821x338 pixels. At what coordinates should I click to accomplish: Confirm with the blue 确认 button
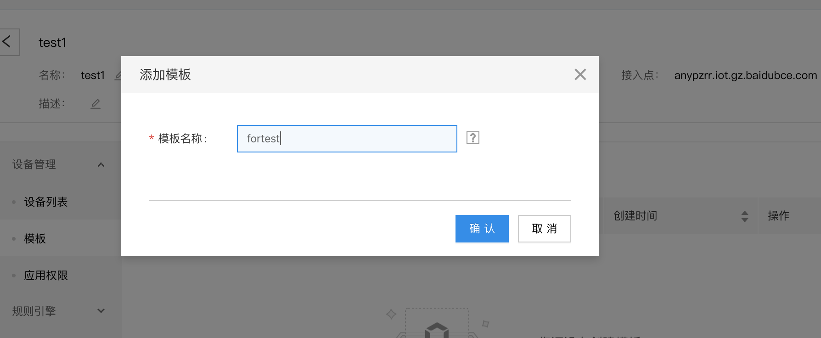[x=482, y=229]
